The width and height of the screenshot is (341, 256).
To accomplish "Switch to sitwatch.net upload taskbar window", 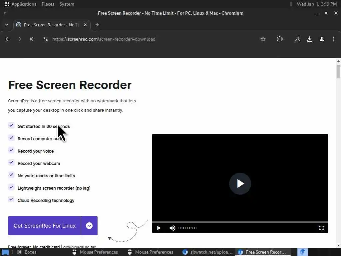I will pos(207,252).
